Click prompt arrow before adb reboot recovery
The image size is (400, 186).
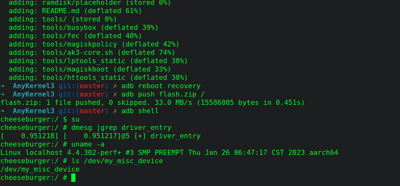pos(3,86)
